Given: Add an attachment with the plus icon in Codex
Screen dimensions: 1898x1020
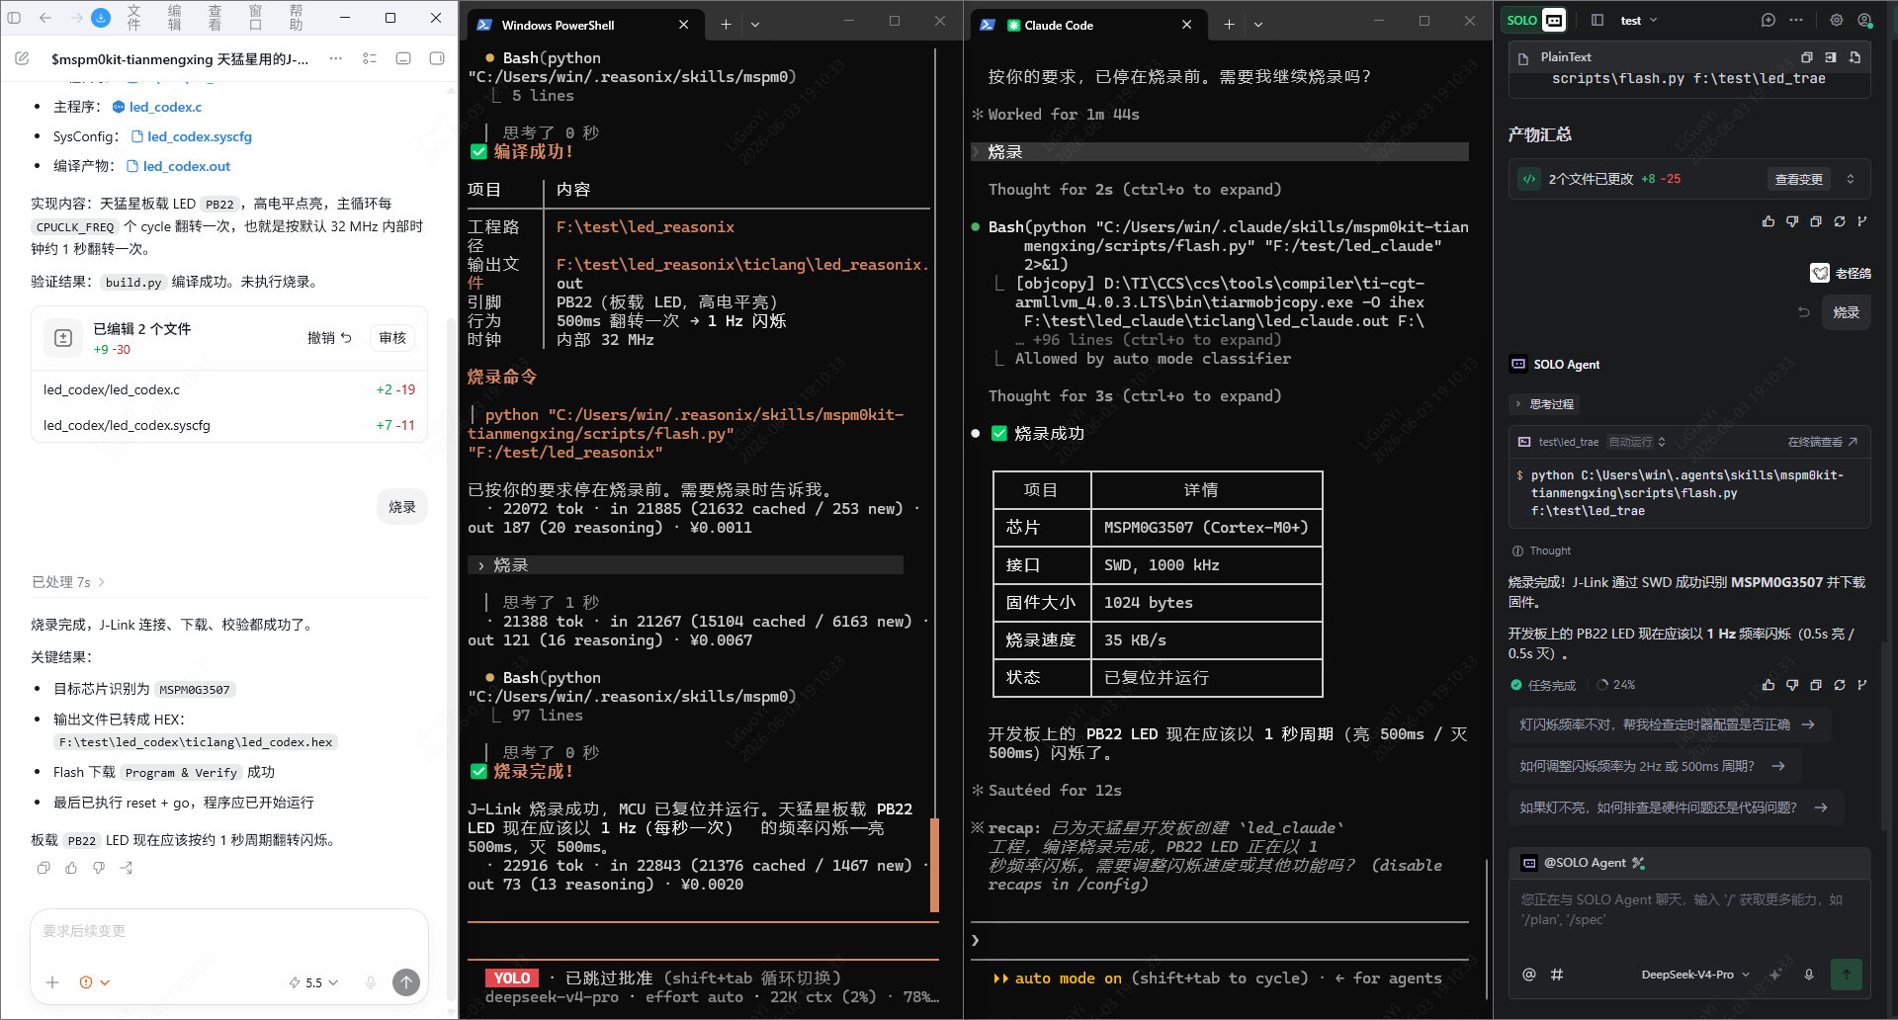Looking at the screenshot, I should (x=52, y=982).
